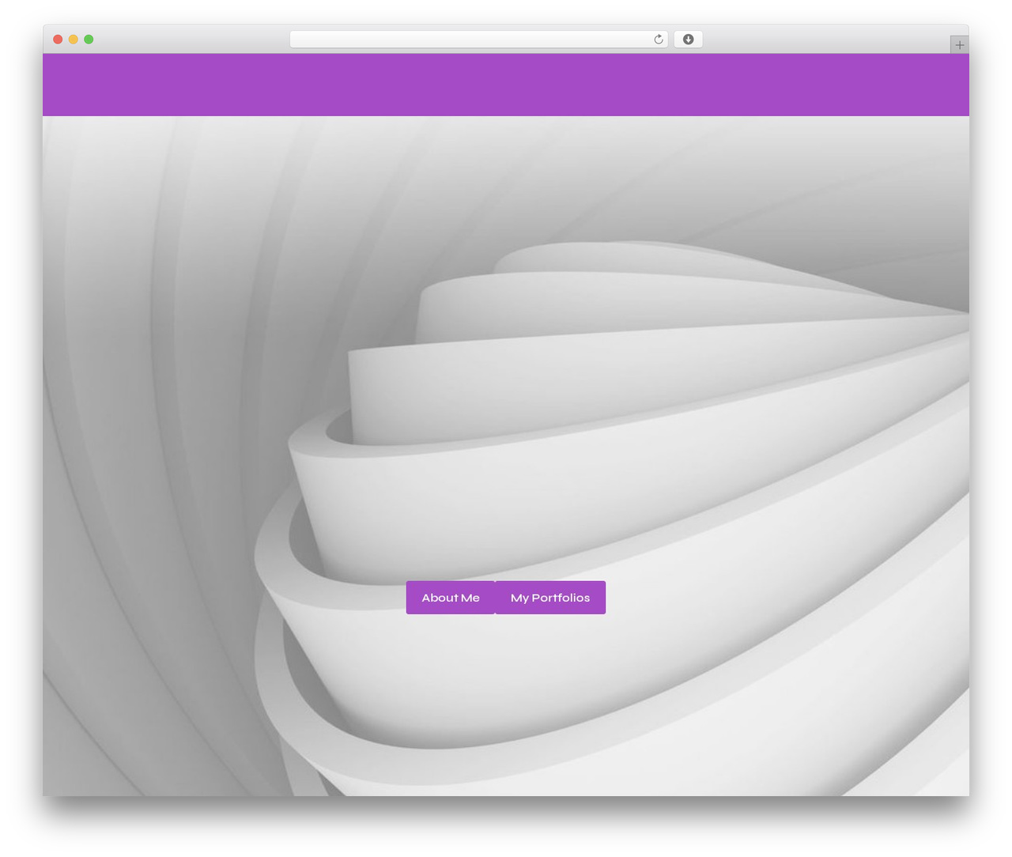1012x857 pixels.
Task: Open the My Portfolios button
Action: (550, 598)
